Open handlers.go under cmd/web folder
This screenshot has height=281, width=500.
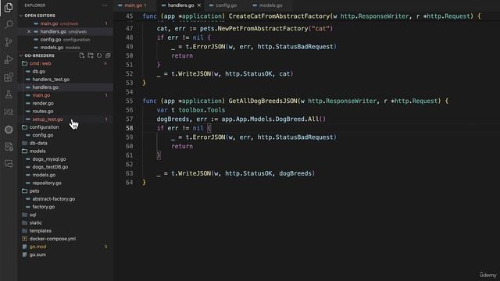[x=45, y=87]
